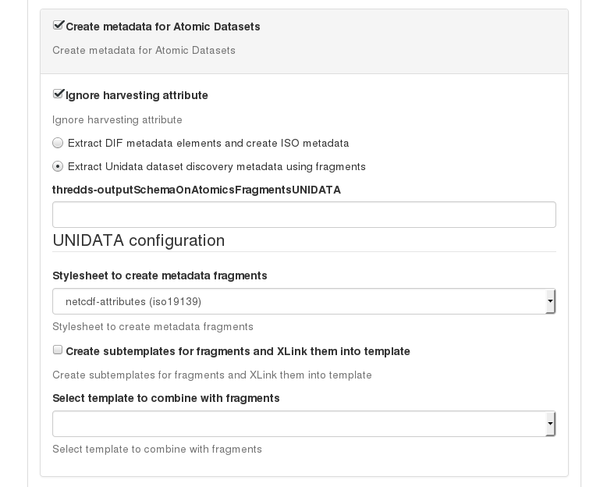Uncheck Create metadata for Atomic Datasets checkbox
Viewport: 607px width, 487px height.
pyautogui.click(x=58, y=26)
